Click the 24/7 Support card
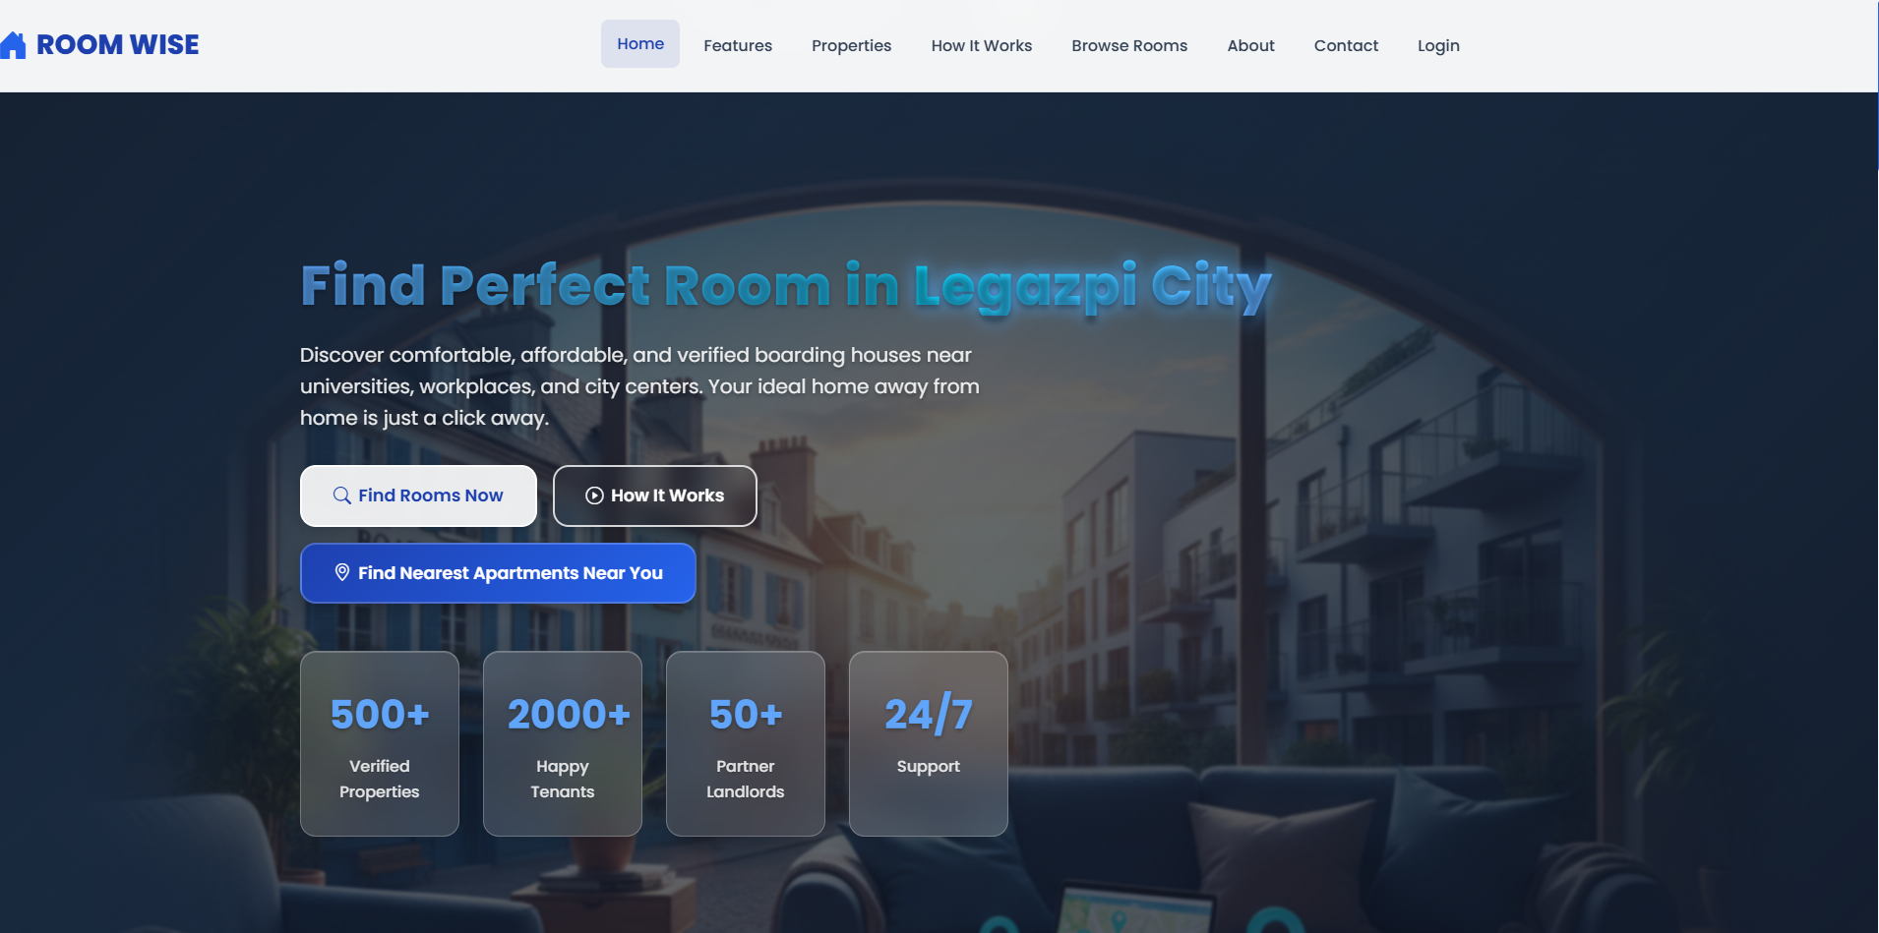Image resolution: width=1879 pixels, height=933 pixels. tap(928, 743)
